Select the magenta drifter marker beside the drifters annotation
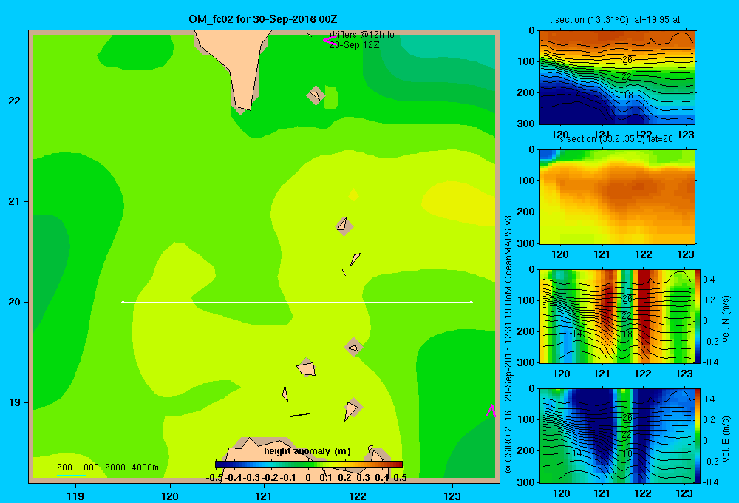 coord(329,40)
